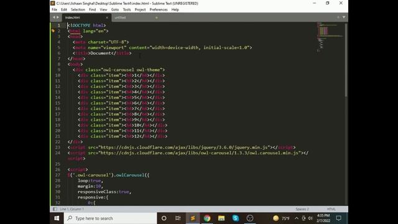The height and width of the screenshot is (224, 398).
Task: Open the clock showing 4:35 PM
Action: [323, 218]
